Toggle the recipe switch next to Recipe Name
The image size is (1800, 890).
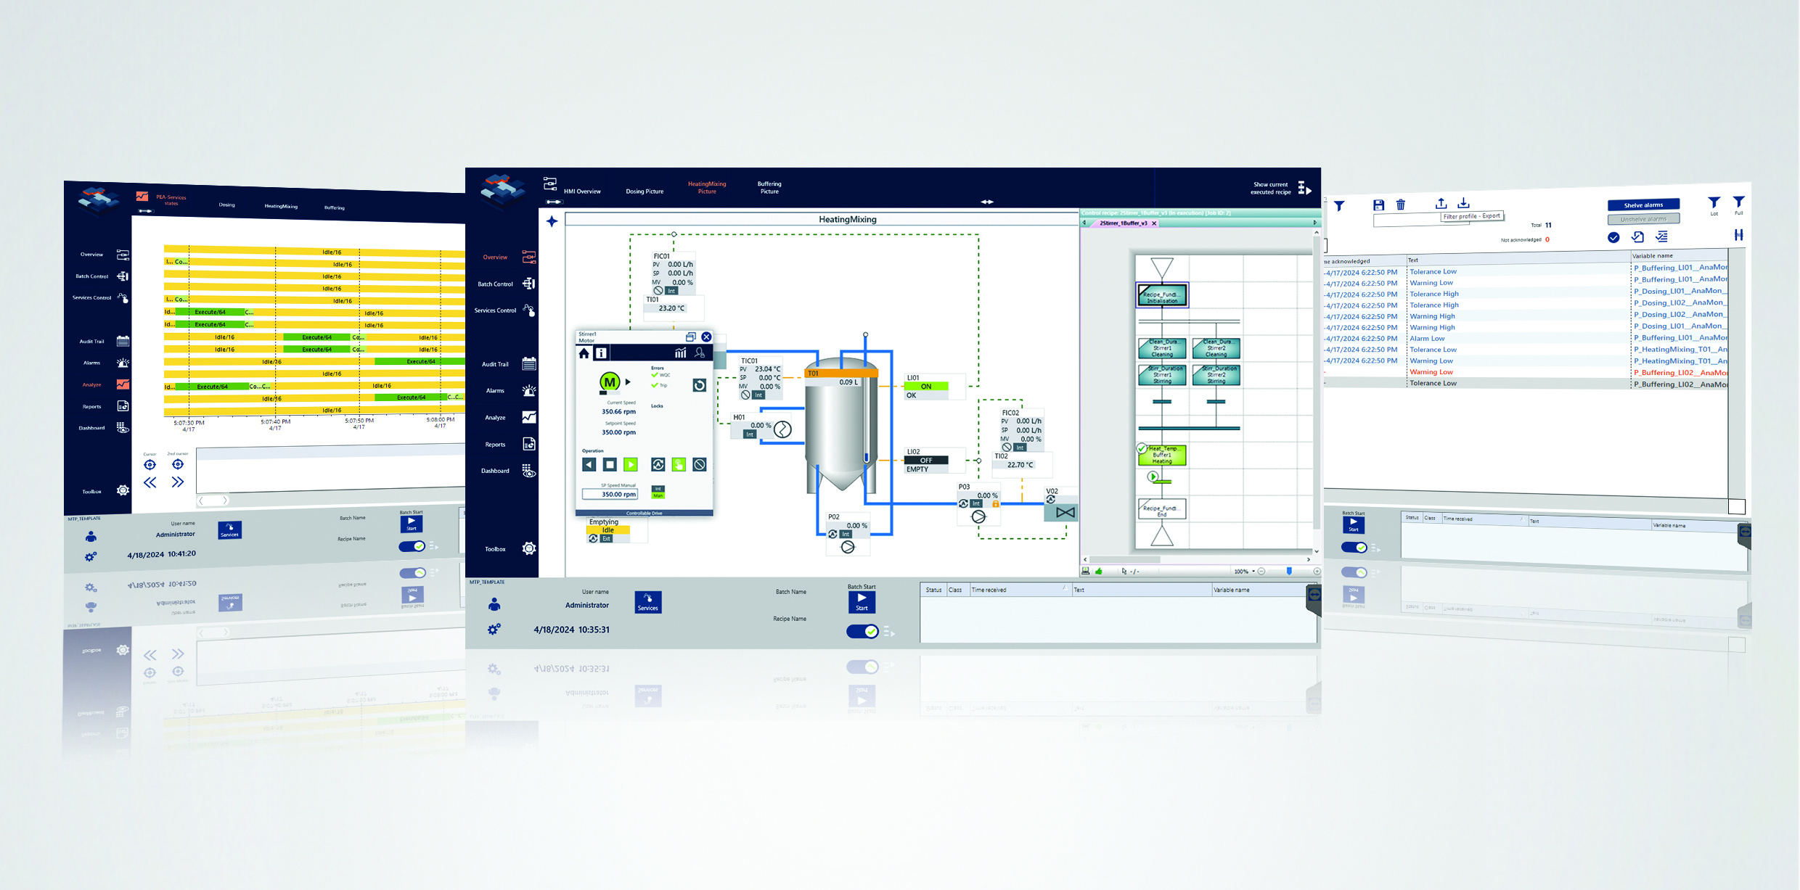pyautogui.click(x=862, y=631)
